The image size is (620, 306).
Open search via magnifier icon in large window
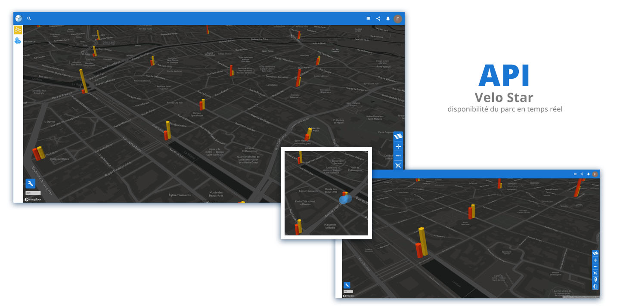[x=29, y=19]
